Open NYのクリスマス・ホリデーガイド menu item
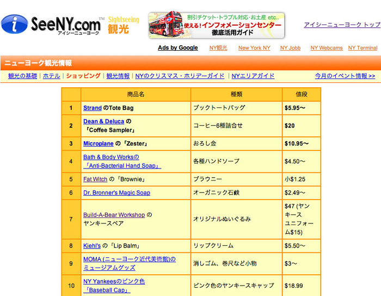This screenshot has height=296, width=381. pos(180,76)
